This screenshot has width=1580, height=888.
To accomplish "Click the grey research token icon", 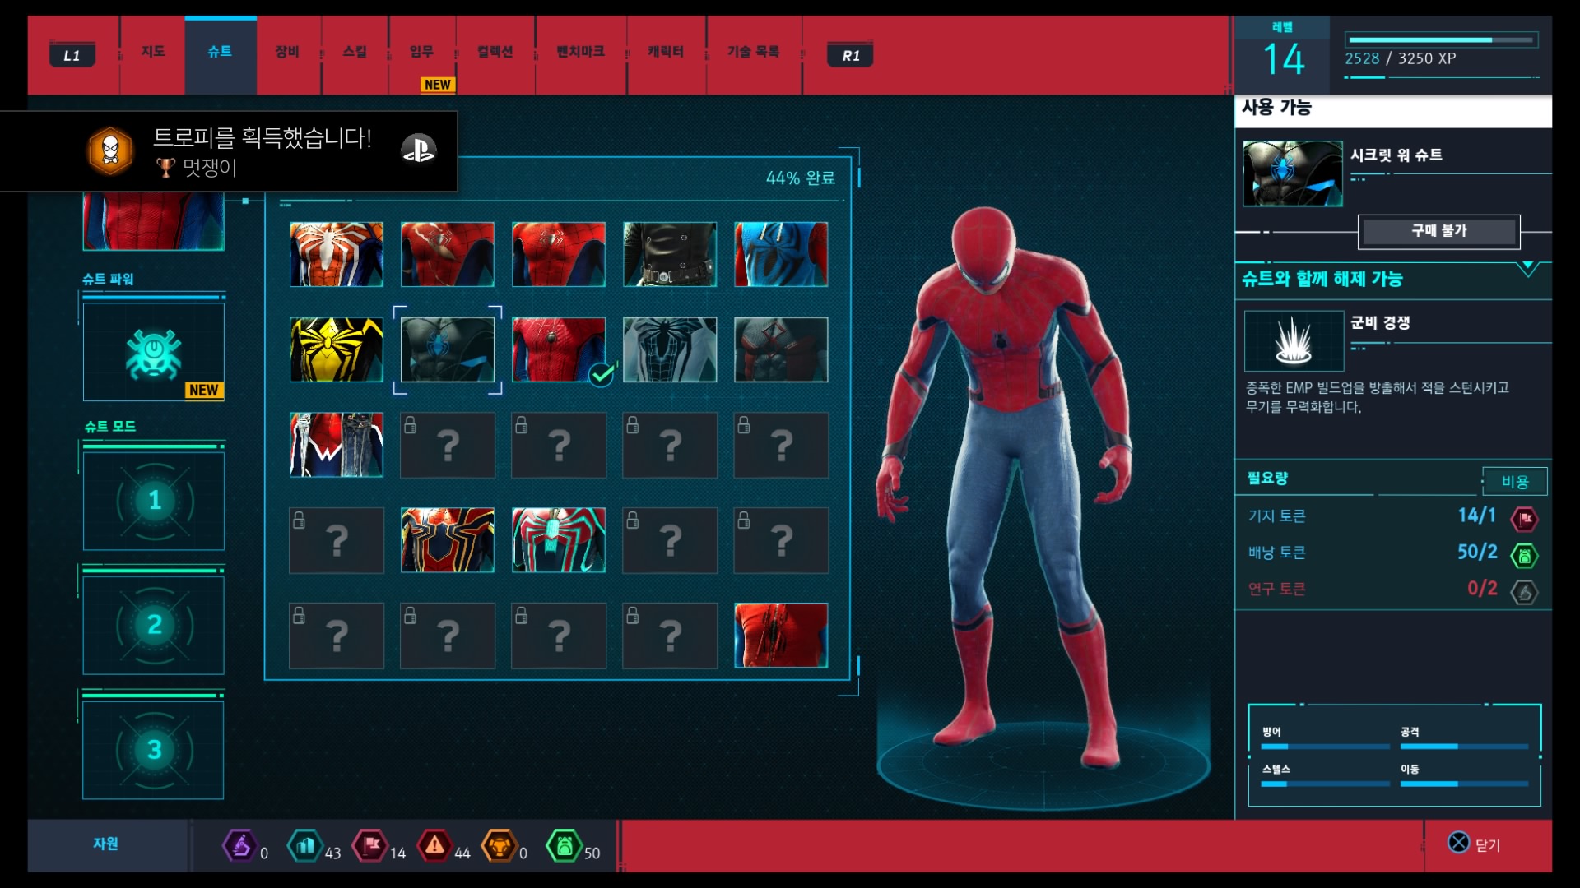I will point(1525,591).
